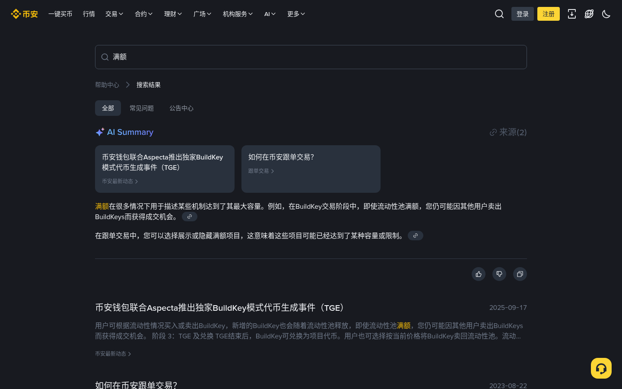Image resolution: width=622 pixels, height=389 pixels.
Task: Click the 登录 button
Action: (523, 14)
